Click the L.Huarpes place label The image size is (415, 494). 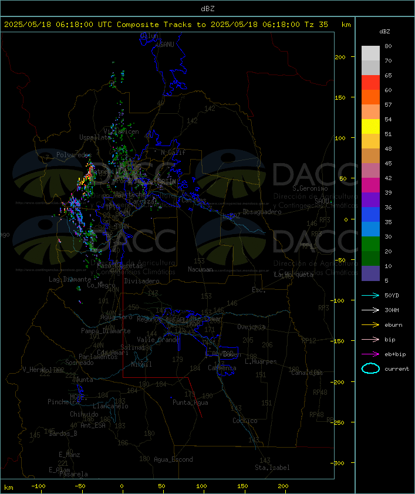pyautogui.click(x=261, y=361)
